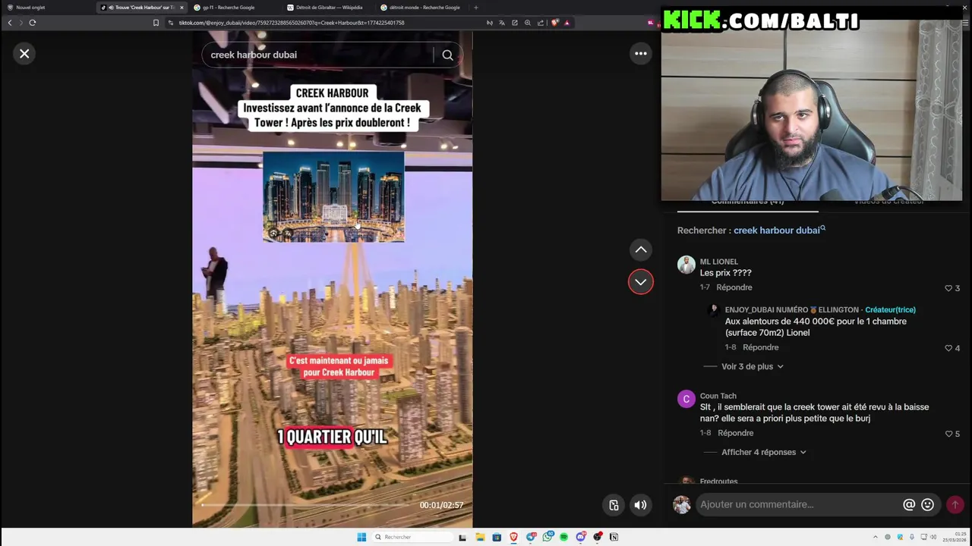Reload the current page
The height and width of the screenshot is (546, 972).
tap(33, 23)
